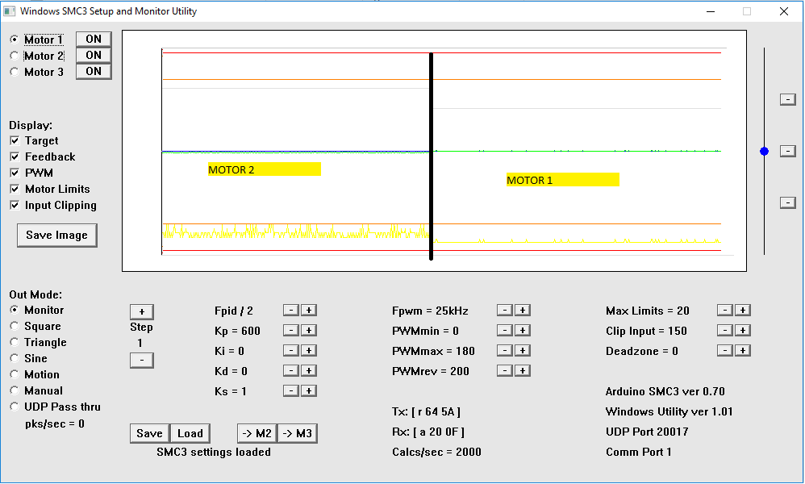This screenshot has width=805, height=484.
Task: Decrease the Kd value
Action: click(291, 370)
